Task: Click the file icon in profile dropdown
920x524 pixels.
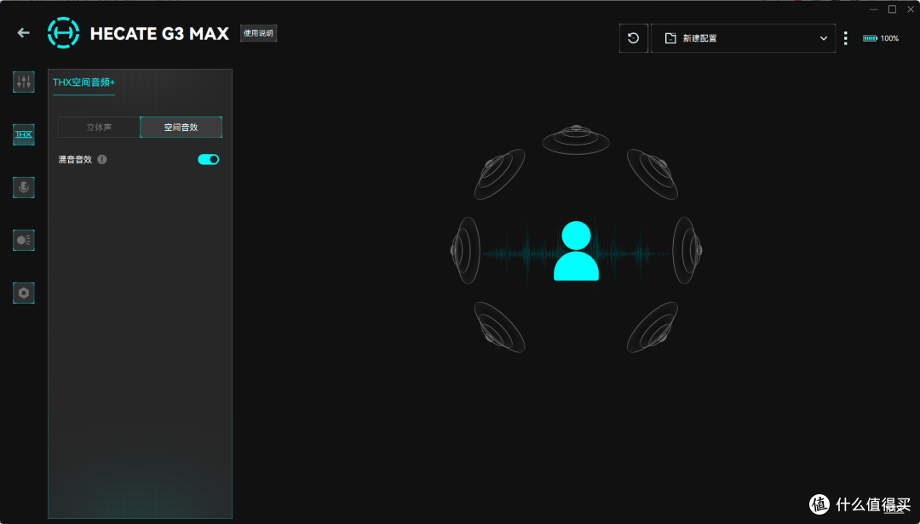Action: click(x=670, y=38)
